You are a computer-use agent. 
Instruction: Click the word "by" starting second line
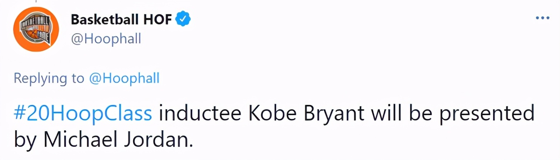(26, 141)
